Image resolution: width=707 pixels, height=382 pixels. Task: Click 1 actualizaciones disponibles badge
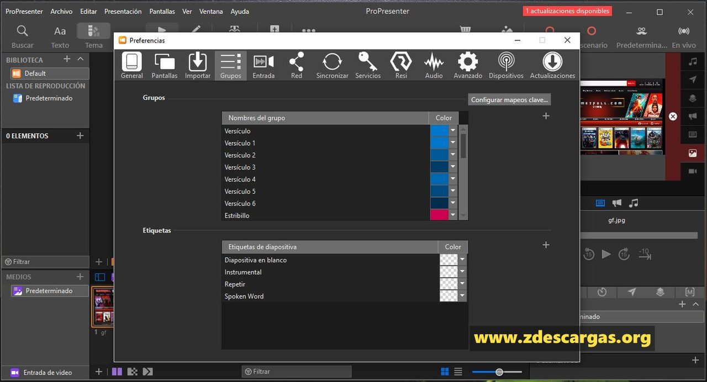pos(567,11)
